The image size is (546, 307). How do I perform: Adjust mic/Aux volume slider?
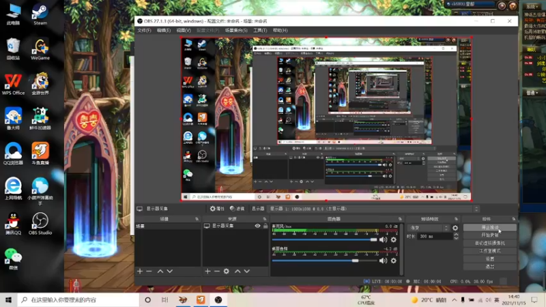pyautogui.click(x=325, y=239)
